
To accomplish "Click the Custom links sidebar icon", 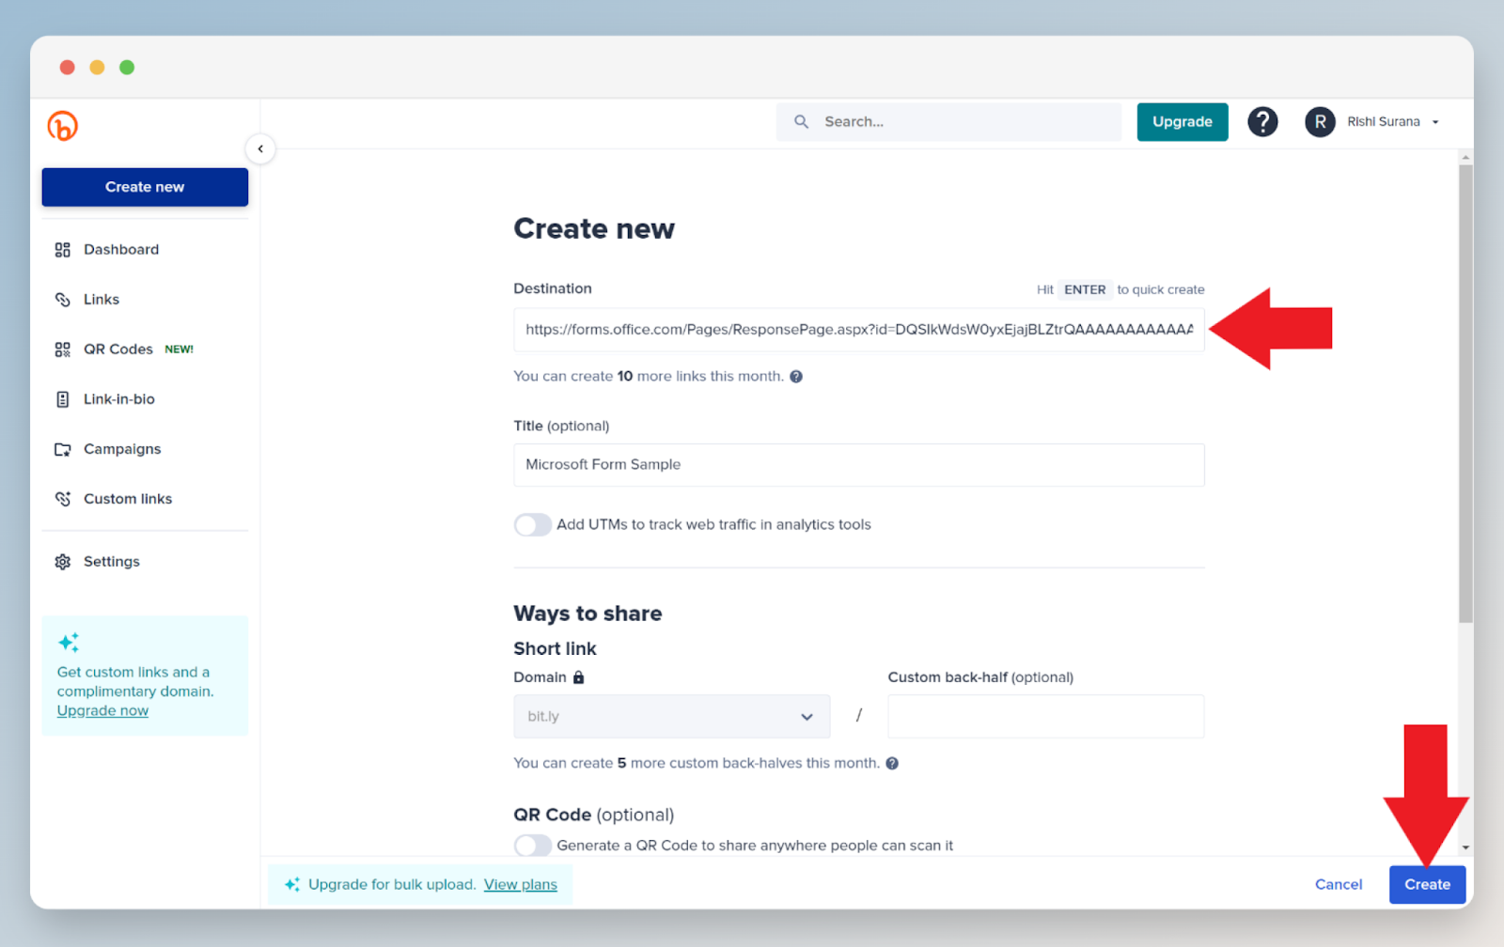I will tap(62, 498).
